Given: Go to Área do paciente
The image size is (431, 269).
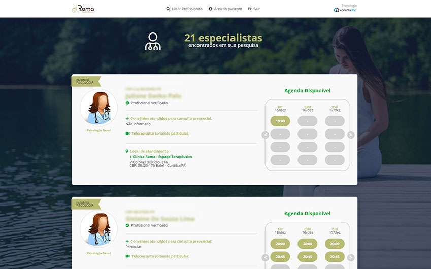Looking at the screenshot, I should [x=228, y=9].
